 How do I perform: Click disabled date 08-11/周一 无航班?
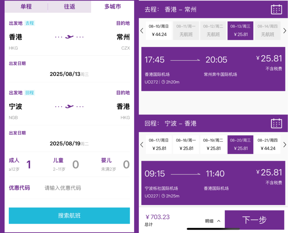click(186, 30)
